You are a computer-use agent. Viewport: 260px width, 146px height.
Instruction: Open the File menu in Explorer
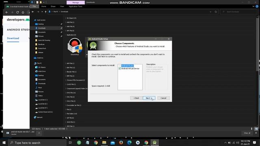34,6
